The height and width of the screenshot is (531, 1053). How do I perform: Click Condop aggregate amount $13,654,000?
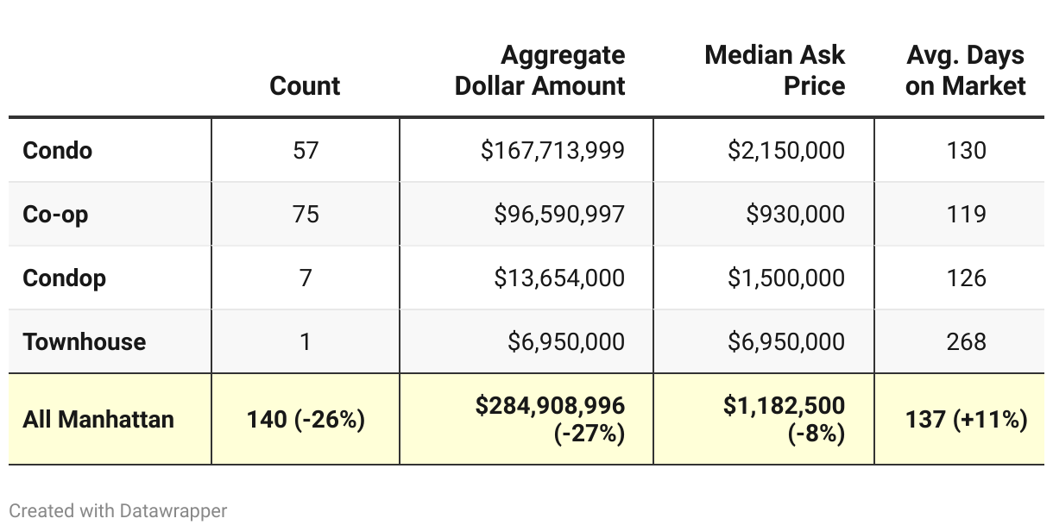coord(559,278)
